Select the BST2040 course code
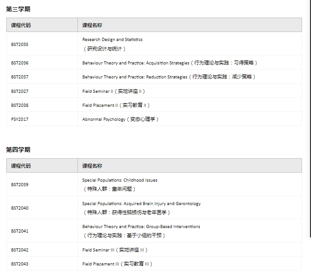The height and width of the screenshot is (279, 311). tap(20, 208)
